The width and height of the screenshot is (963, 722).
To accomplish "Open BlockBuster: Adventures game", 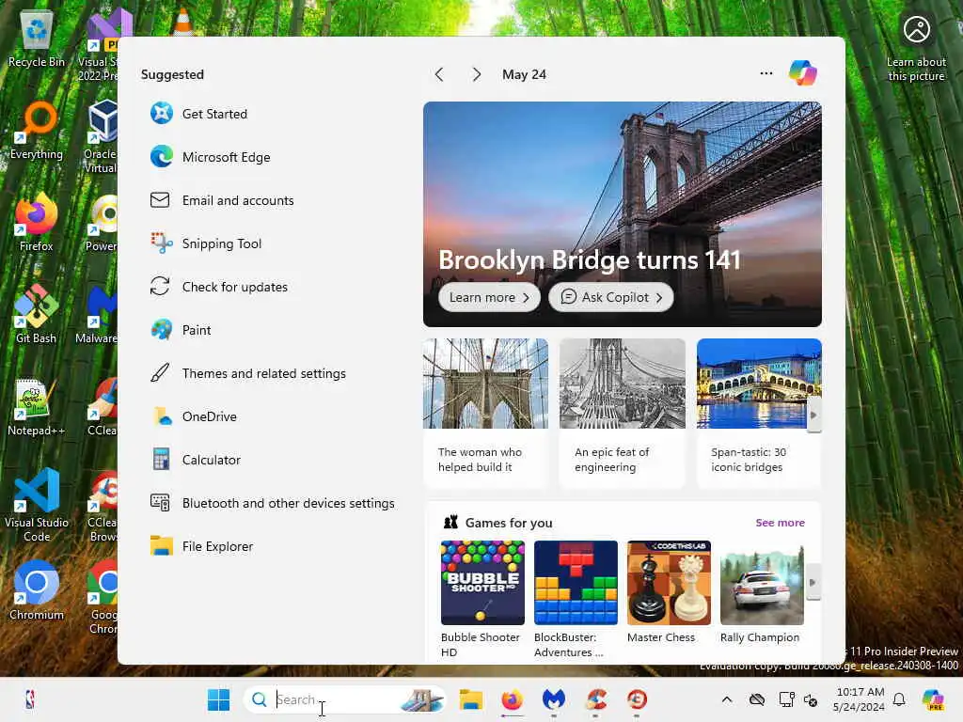I will [576, 599].
